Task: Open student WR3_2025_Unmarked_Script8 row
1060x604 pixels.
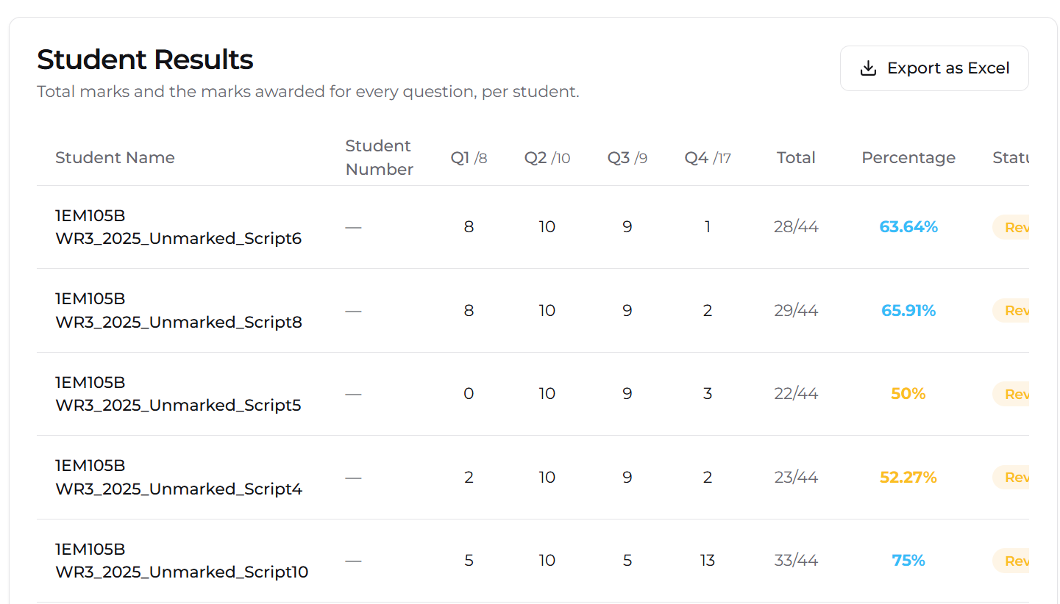Action: coord(533,311)
